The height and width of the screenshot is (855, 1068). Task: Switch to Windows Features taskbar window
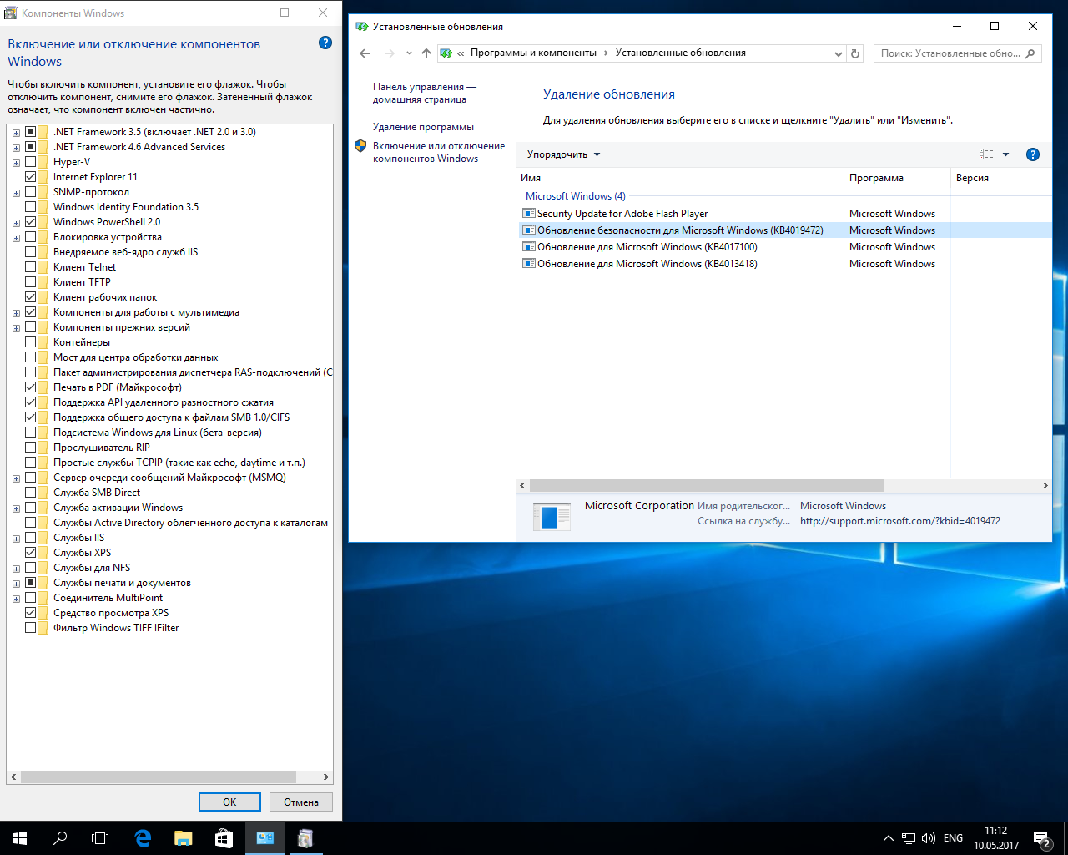[305, 838]
